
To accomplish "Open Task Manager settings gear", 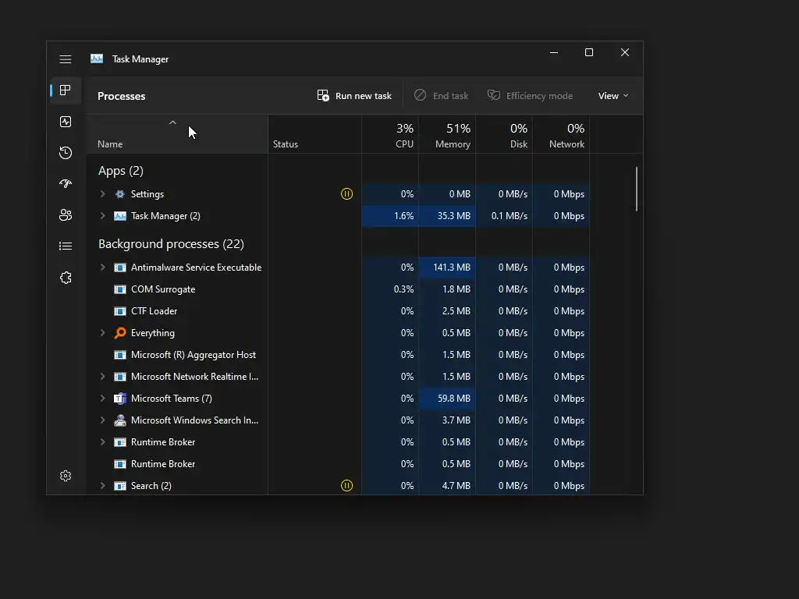I will click(x=66, y=476).
